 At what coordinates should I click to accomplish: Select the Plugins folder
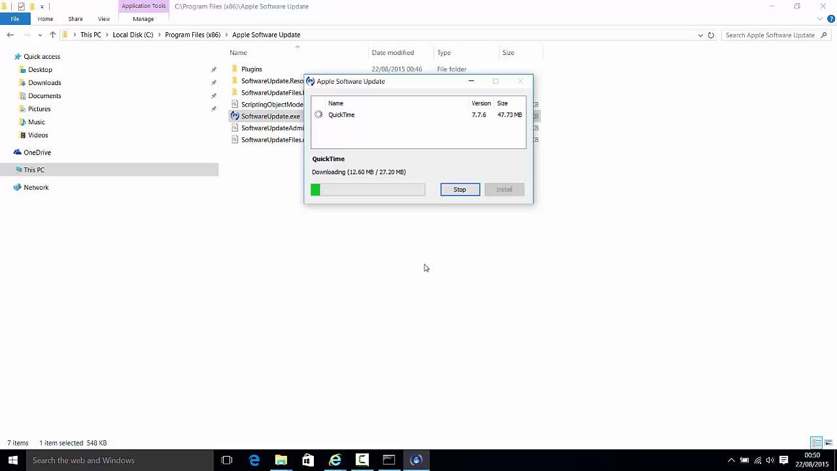(252, 69)
